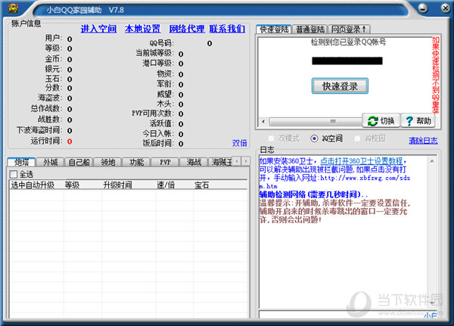Sort by 等级 column header
Screen dimensions: 454x326
(82, 185)
